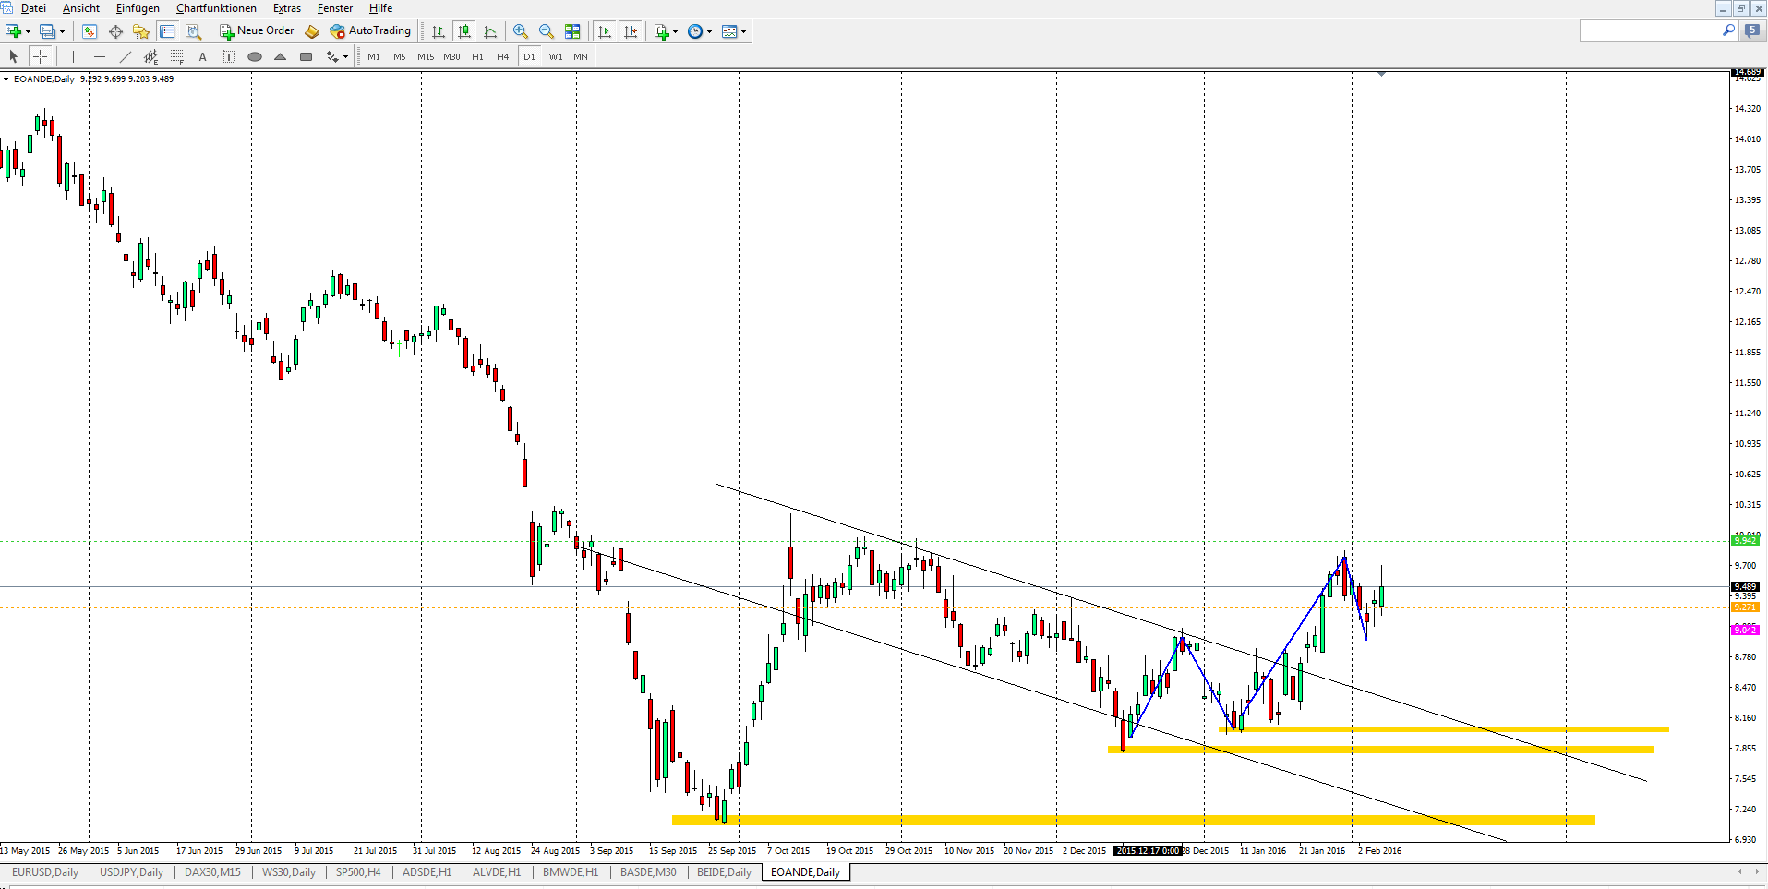Select the Fibonacci retracement tool

tap(177, 57)
